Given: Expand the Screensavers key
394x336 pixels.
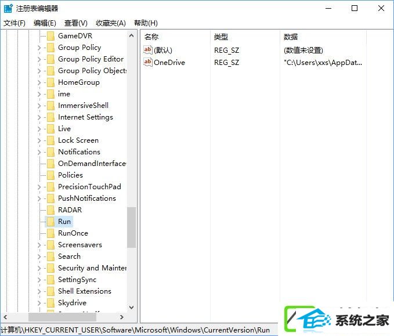Looking at the screenshot, I should tap(39, 244).
